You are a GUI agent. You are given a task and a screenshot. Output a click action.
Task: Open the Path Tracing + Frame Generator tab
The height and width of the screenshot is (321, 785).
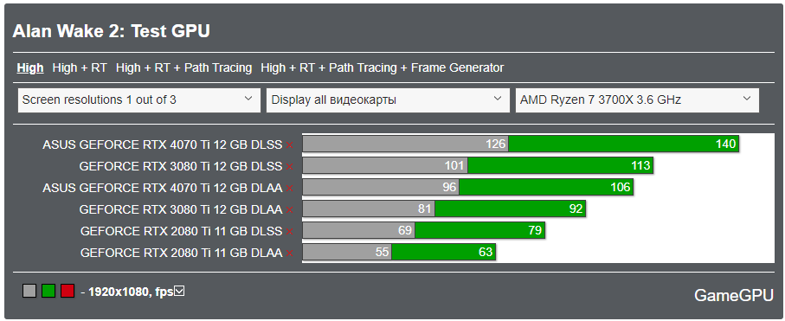point(382,67)
